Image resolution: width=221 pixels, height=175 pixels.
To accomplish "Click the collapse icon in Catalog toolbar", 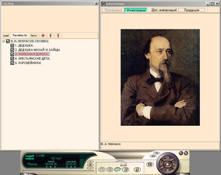I will point(58,36).
